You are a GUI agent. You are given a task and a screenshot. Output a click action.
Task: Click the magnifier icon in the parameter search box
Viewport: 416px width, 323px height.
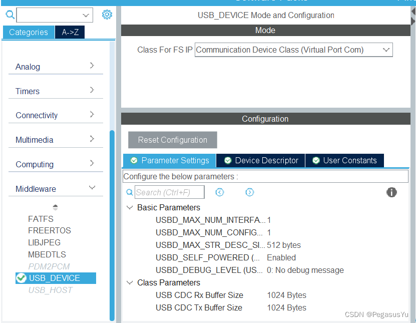point(130,192)
